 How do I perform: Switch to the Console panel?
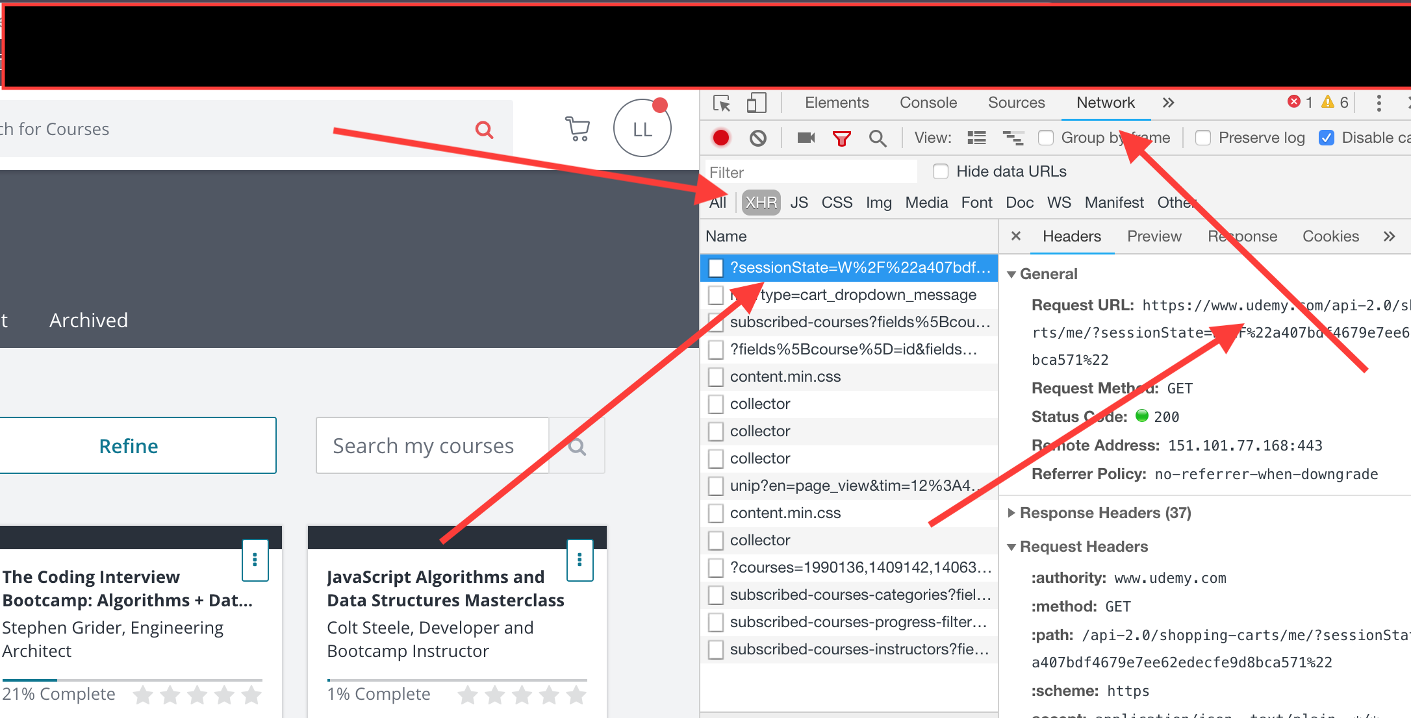(928, 103)
